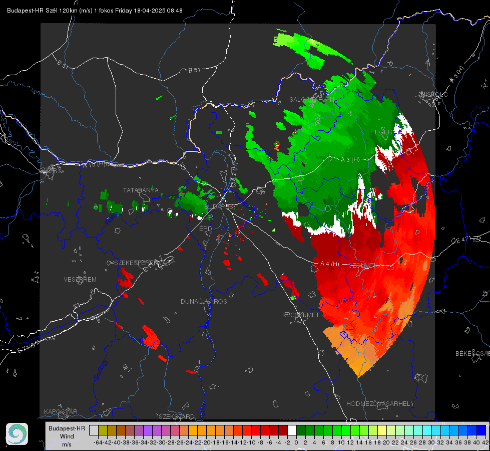This screenshot has height=451, width=490.
Task: Pick the light gray swatch left of -64
Action: coord(94,430)
